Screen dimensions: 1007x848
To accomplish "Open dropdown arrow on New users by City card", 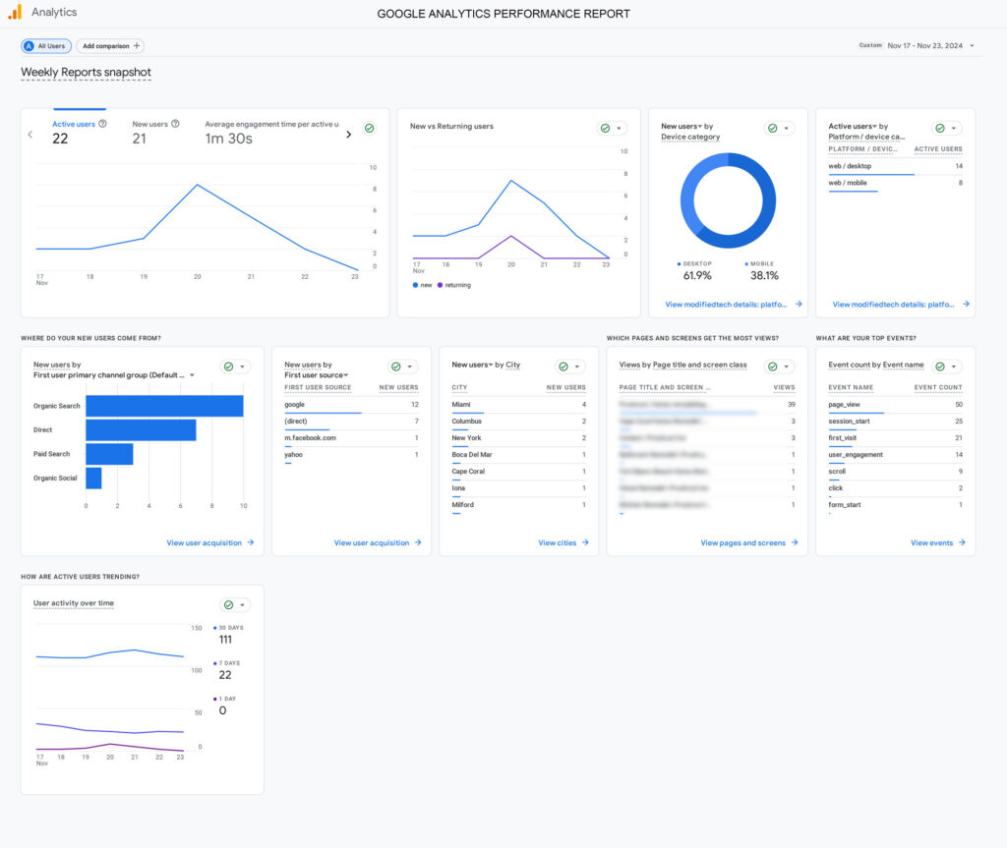I will click(577, 367).
